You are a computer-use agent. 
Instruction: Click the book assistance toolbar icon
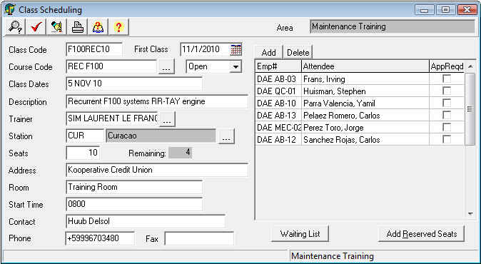98,27
